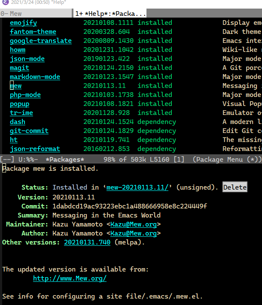Visit the http://www.Mew.org/ link

tap(70, 278)
